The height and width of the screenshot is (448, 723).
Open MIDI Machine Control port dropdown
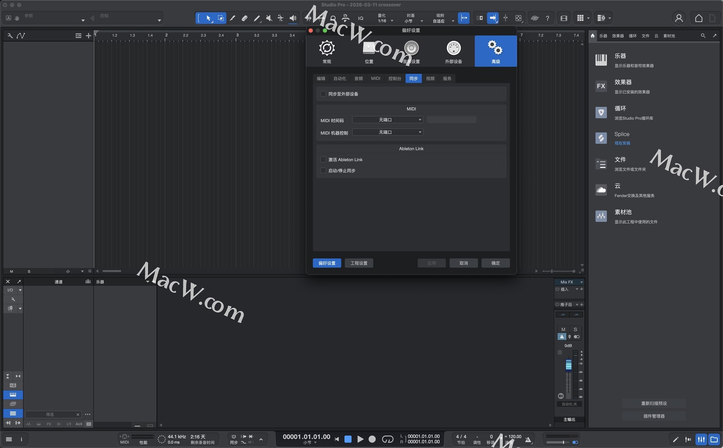click(387, 132)
